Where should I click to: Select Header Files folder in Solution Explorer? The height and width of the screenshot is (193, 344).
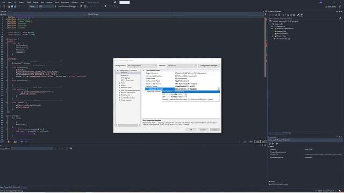point(282,31)
